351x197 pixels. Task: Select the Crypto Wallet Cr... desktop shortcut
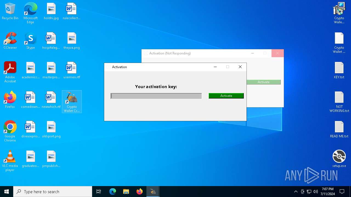tap(72, 102)
